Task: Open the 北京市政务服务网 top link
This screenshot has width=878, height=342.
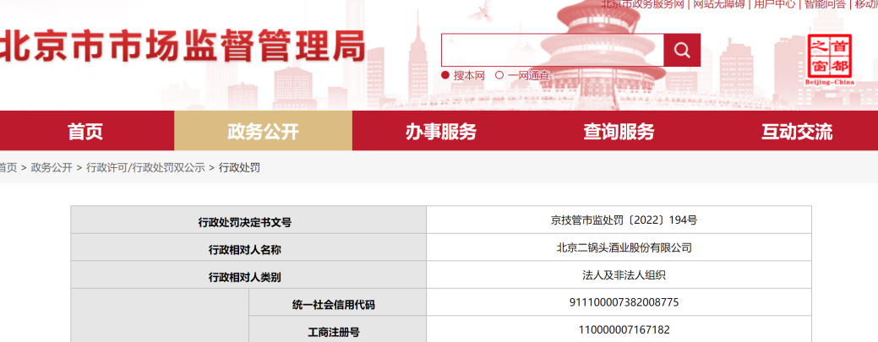Action: point(643,4)
